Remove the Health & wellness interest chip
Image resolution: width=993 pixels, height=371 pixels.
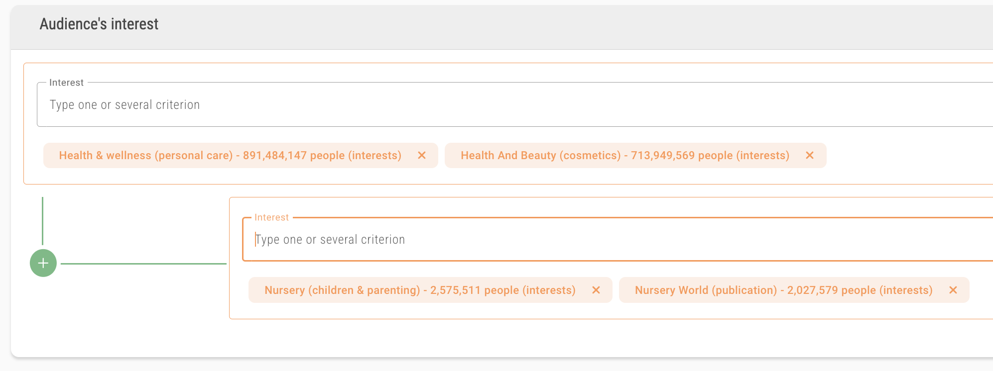point(421,155)
